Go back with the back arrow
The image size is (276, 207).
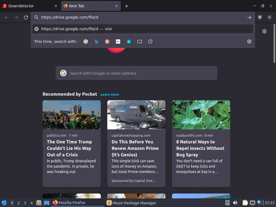click(x=6, y=17)
